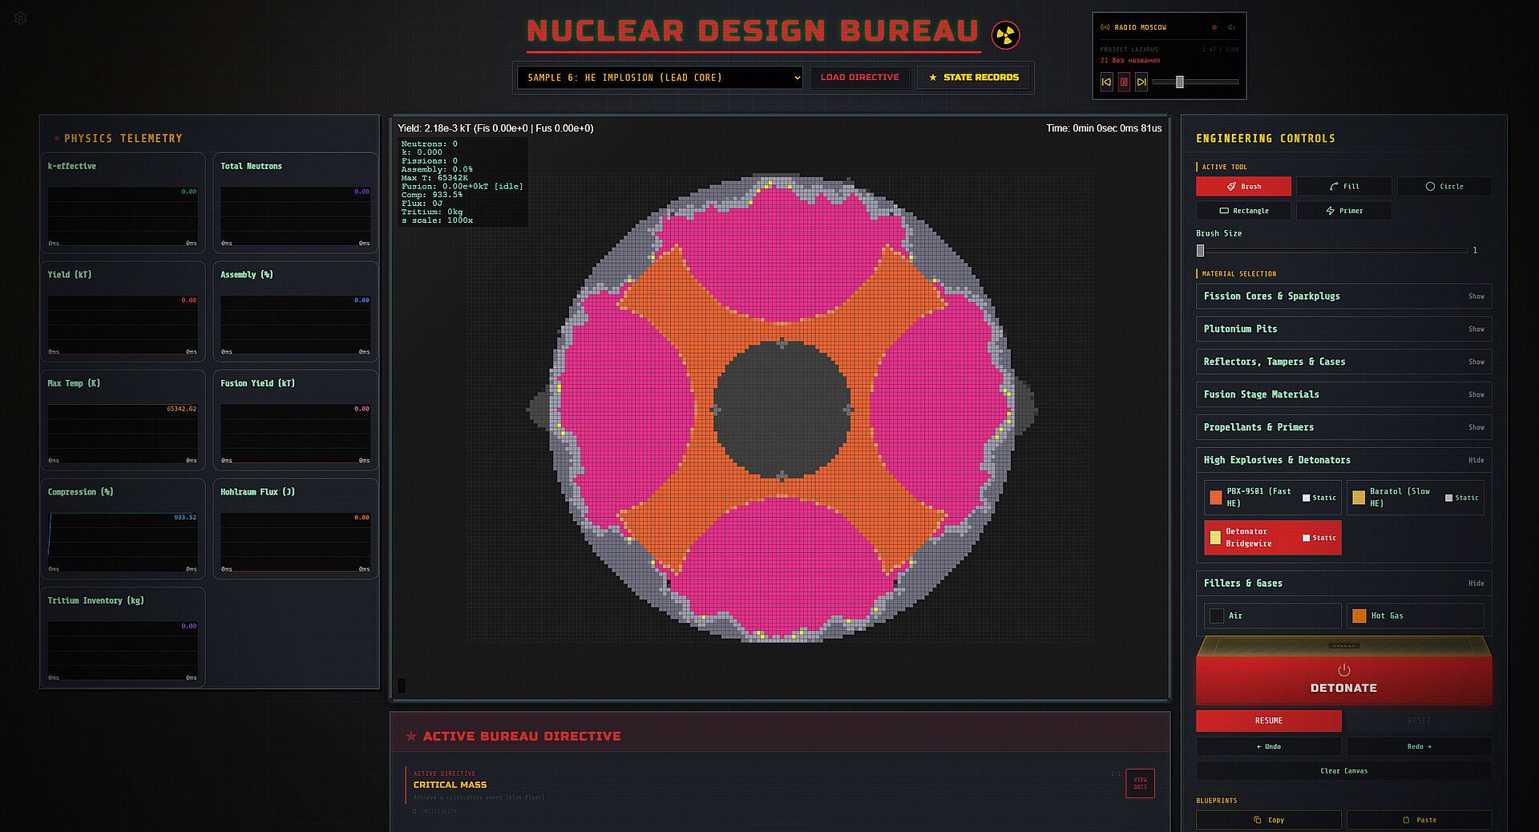Image resolution: width=1539 pixels, height=832 pixels.
Task: Skip to next radio track
Action: pos(1141,82)
